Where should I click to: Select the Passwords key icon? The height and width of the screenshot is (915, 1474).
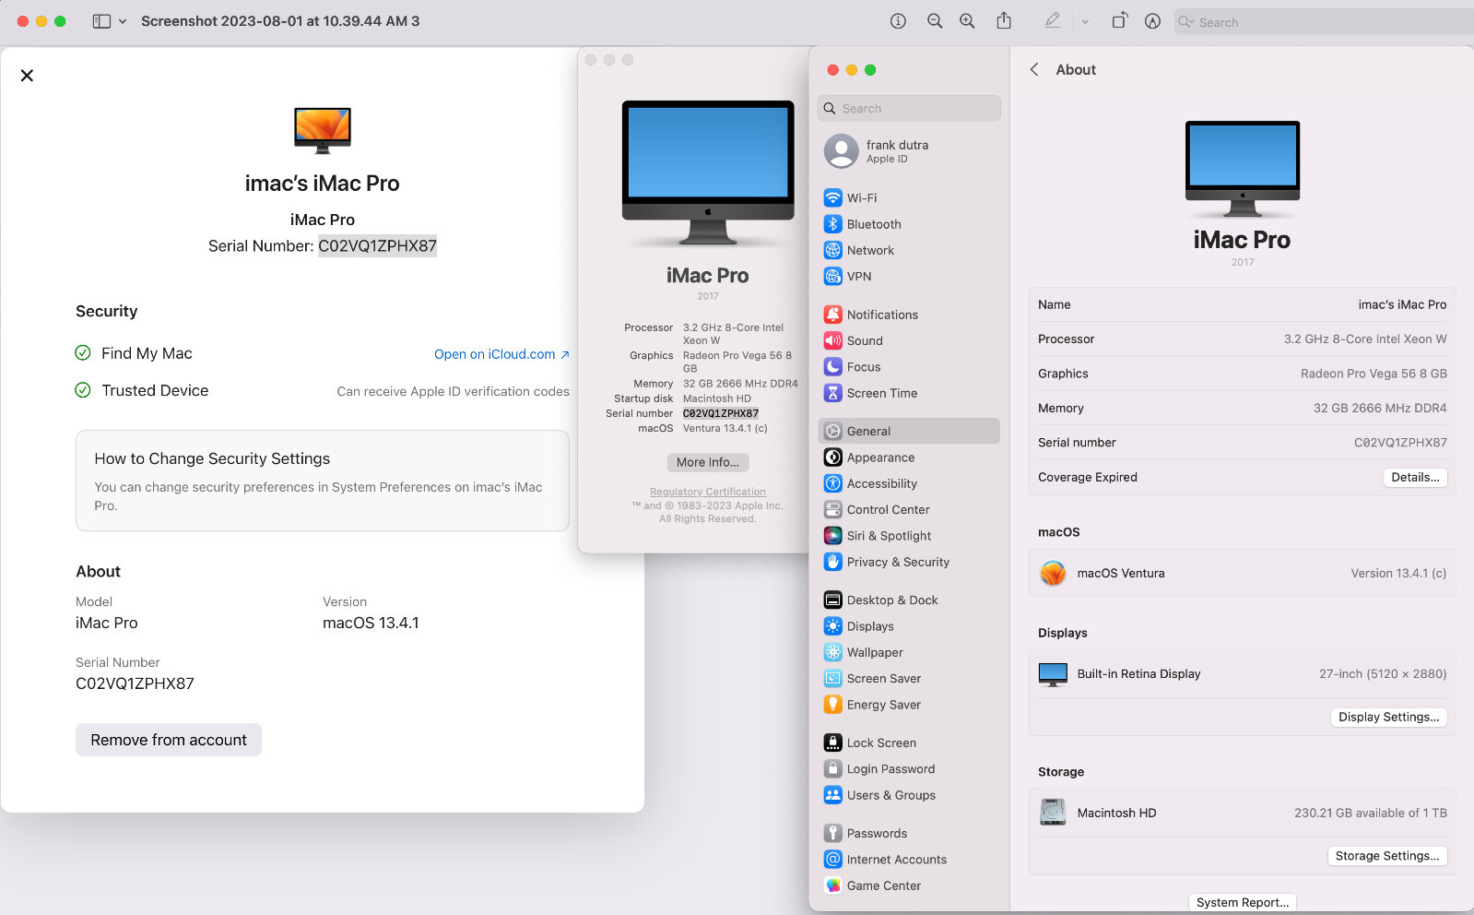pos(832,833)
